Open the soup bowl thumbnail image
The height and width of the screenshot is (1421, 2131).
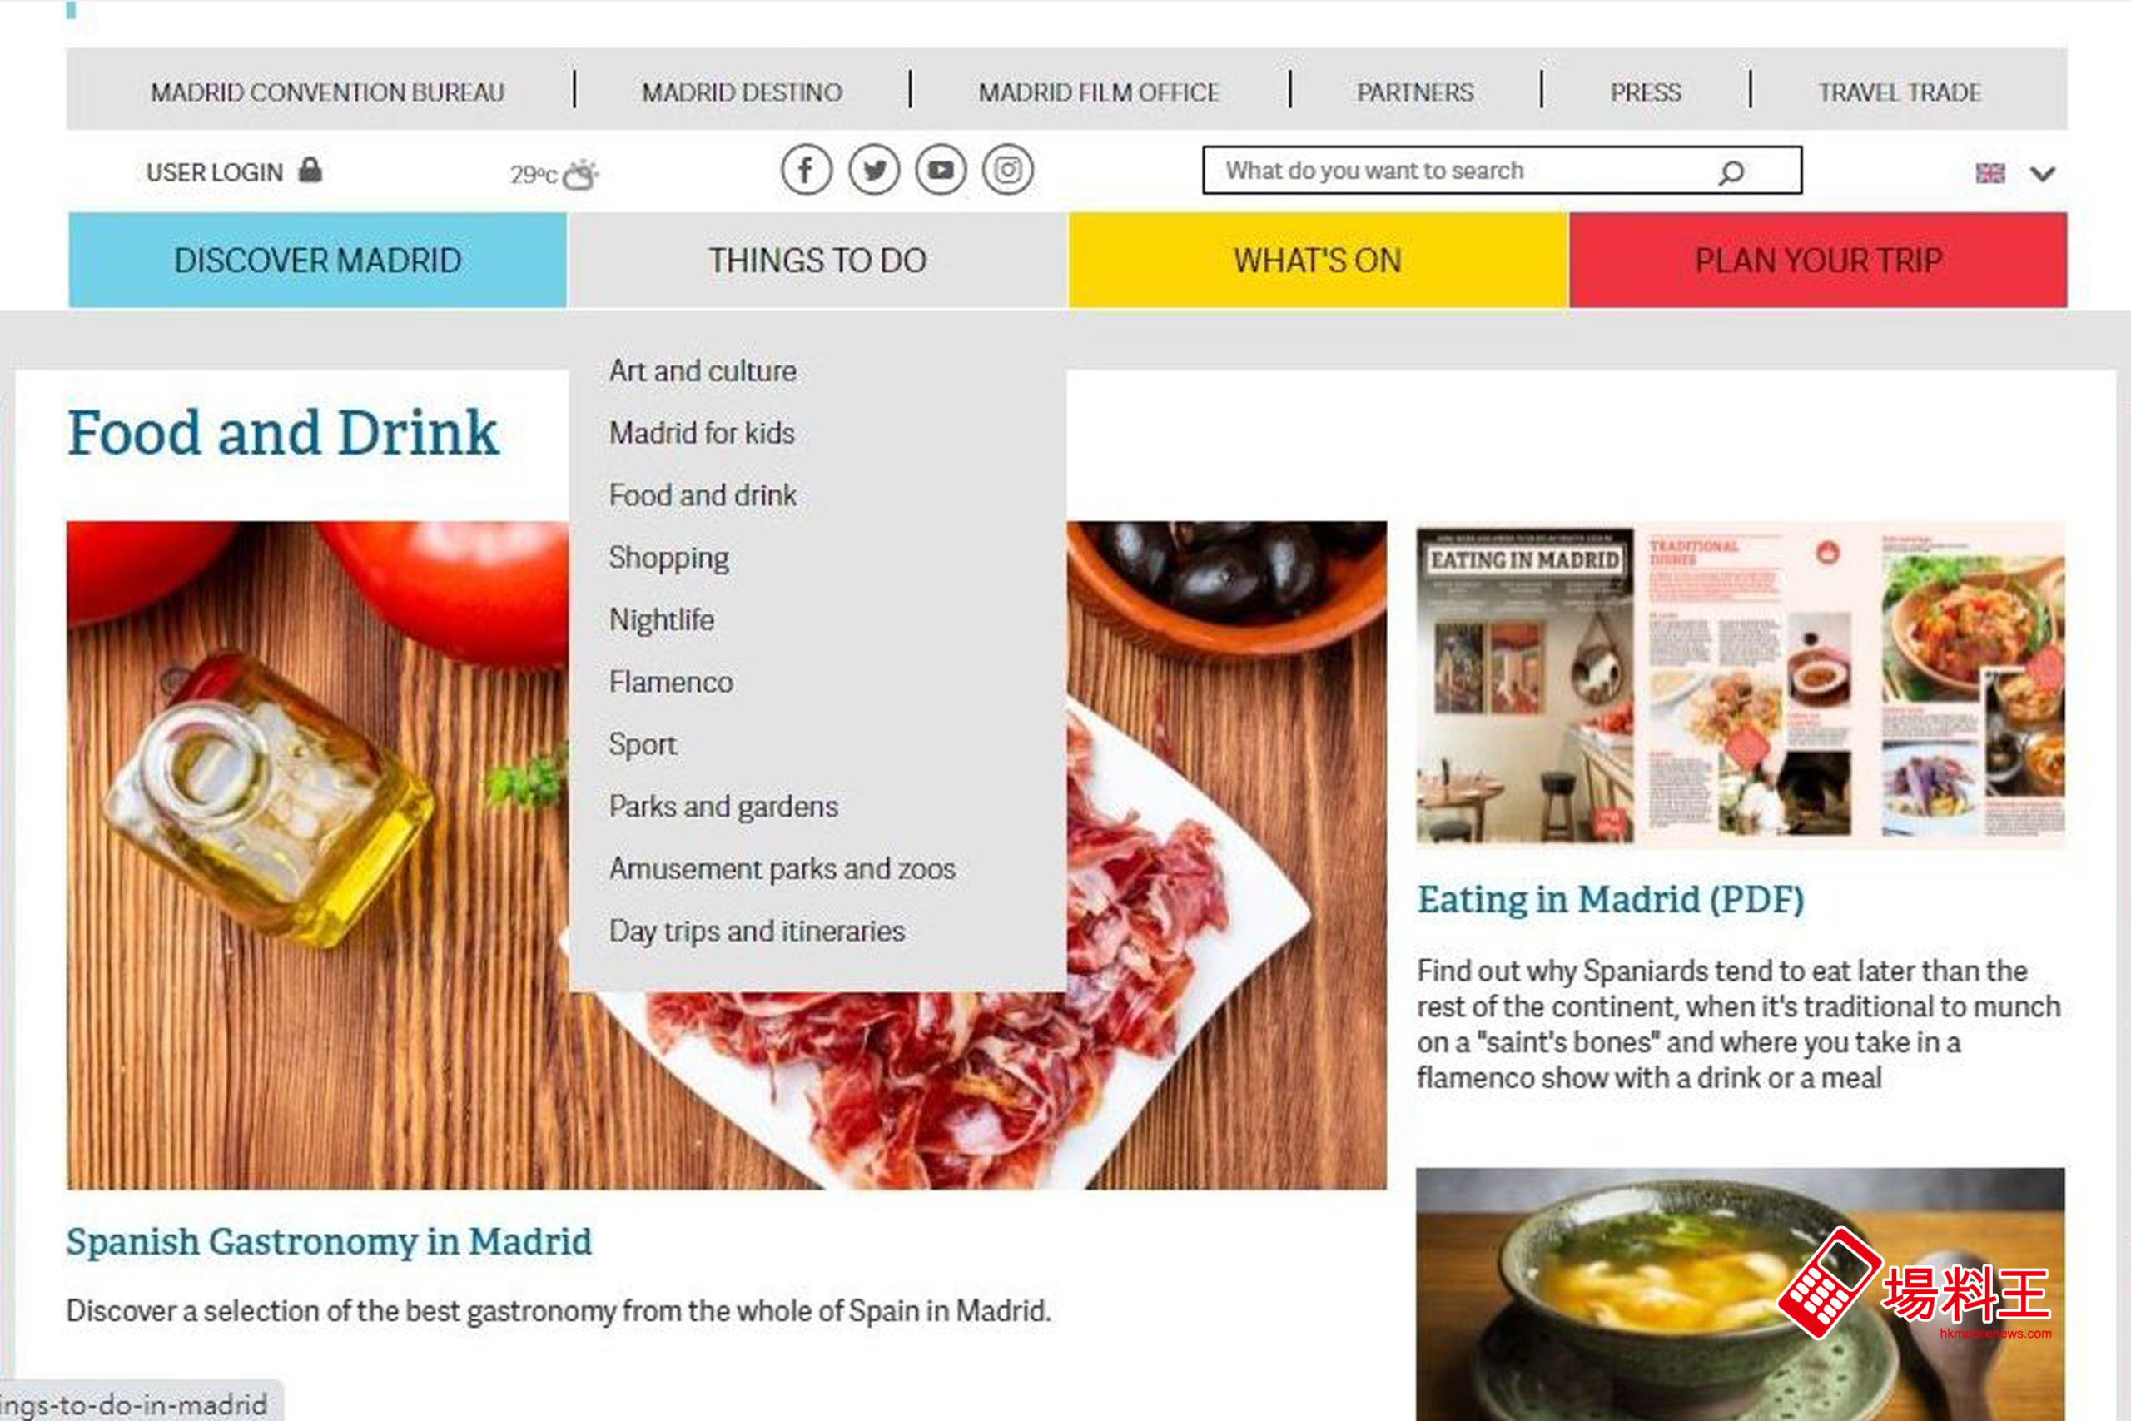pyautogui.click(x=1741, y=1294)
